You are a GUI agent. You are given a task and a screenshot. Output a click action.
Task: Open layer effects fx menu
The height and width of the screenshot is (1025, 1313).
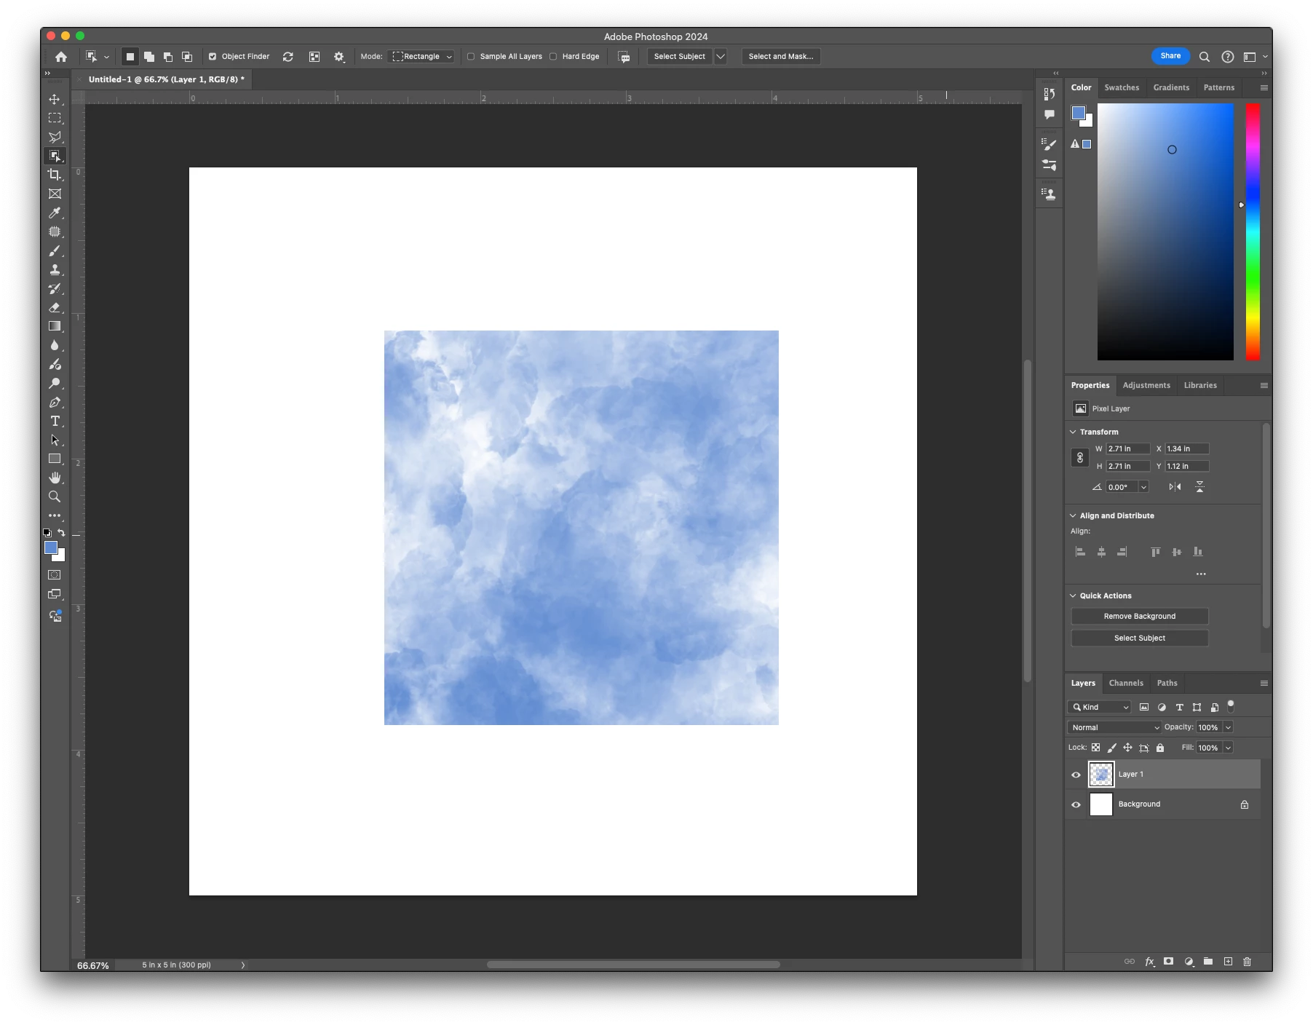pyautogui.click(x=1149, y=962)
